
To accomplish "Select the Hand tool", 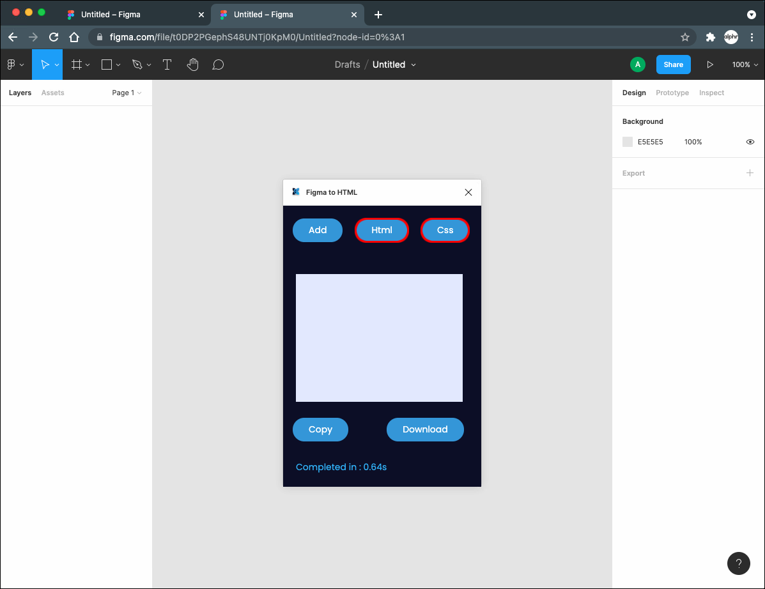I will point(192,65).
